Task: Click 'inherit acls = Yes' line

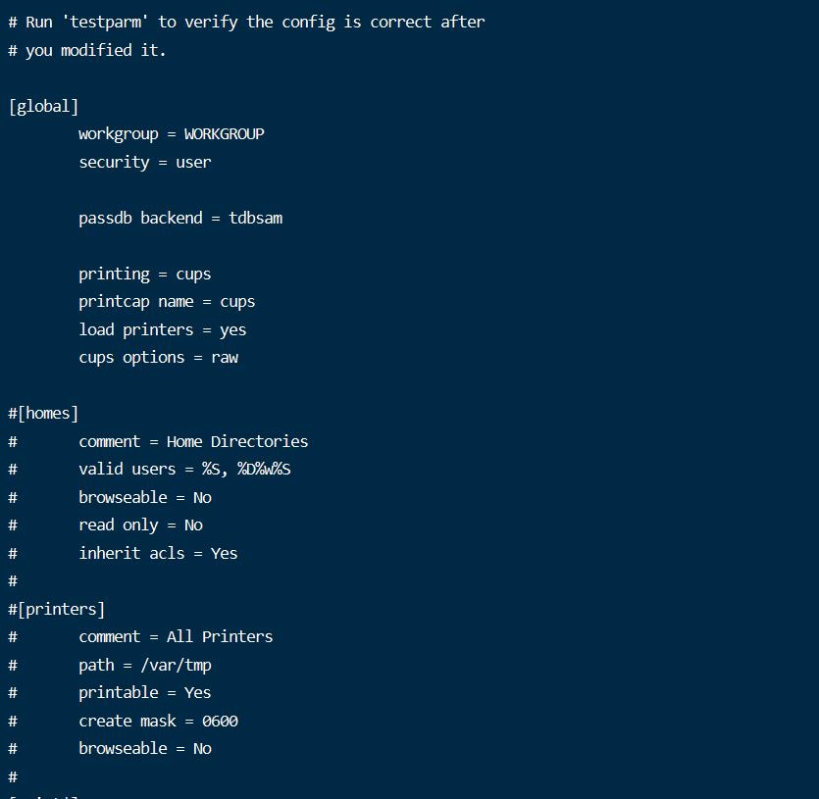Action: [x=158, y=553]
